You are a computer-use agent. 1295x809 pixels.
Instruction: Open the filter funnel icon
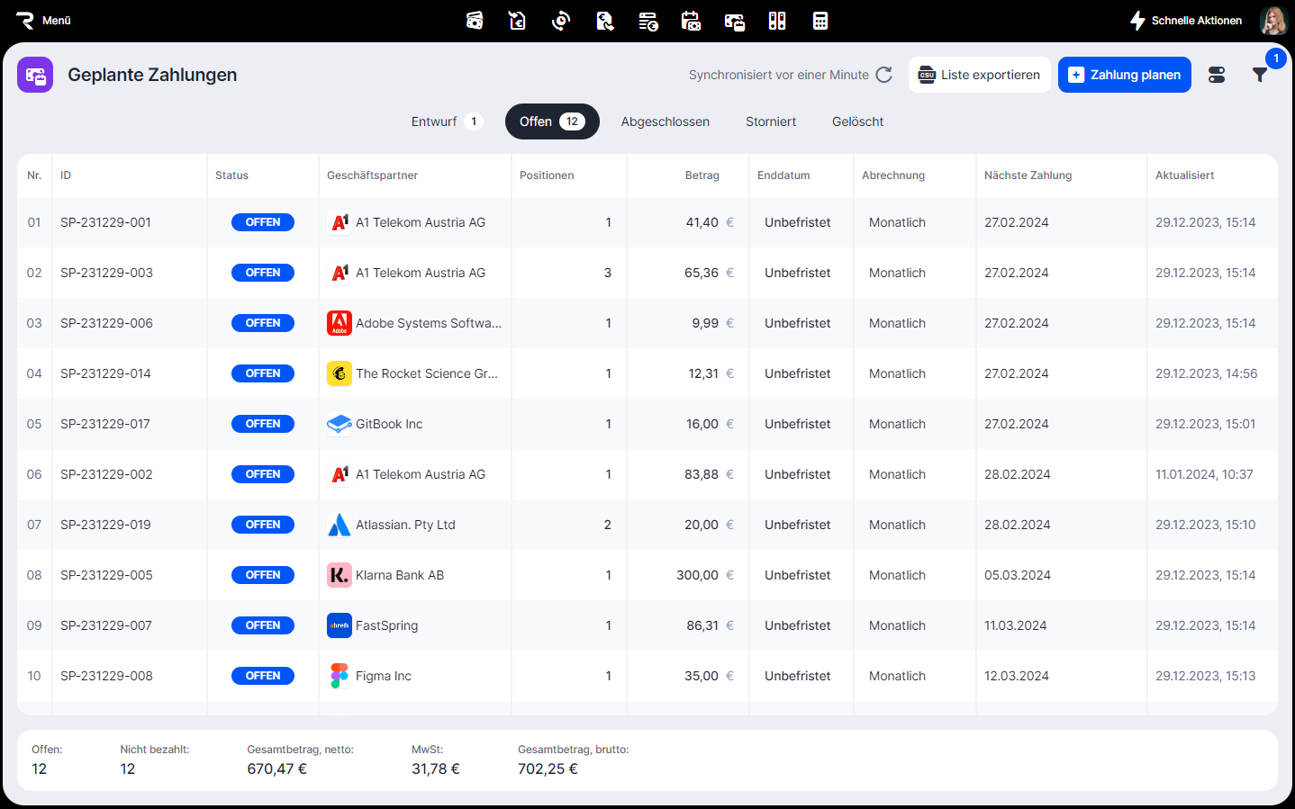[1260, 75]
